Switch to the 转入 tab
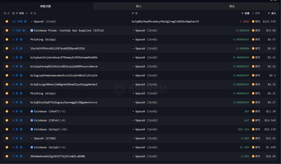 pos(139,6)
